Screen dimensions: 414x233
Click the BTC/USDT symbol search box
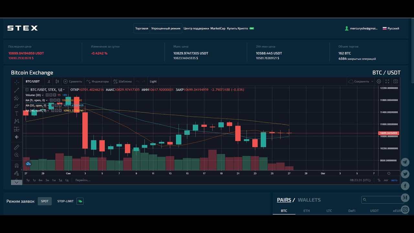[33, 82]
